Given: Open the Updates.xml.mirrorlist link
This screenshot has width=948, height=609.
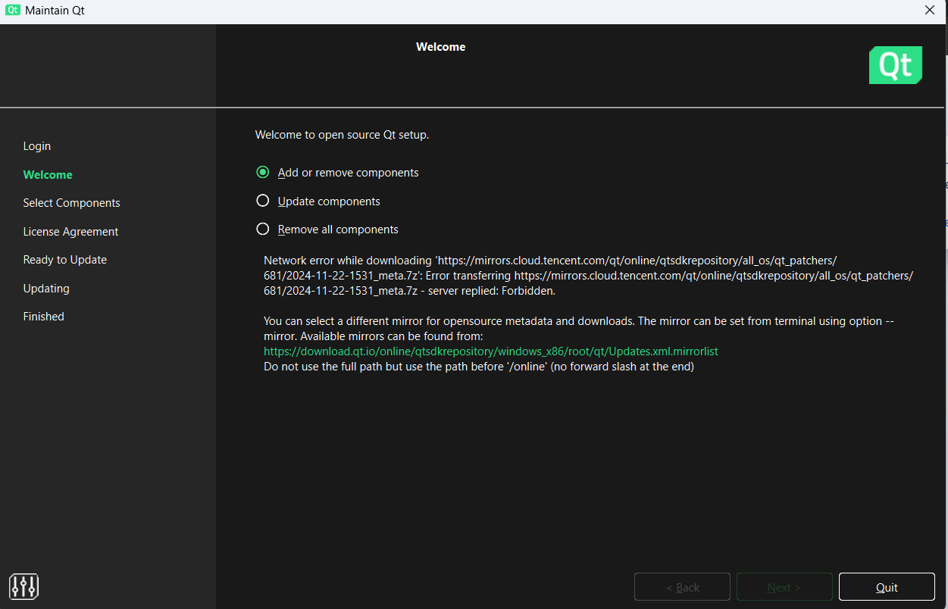Looking at the screenshot, I should coord(490,351).
